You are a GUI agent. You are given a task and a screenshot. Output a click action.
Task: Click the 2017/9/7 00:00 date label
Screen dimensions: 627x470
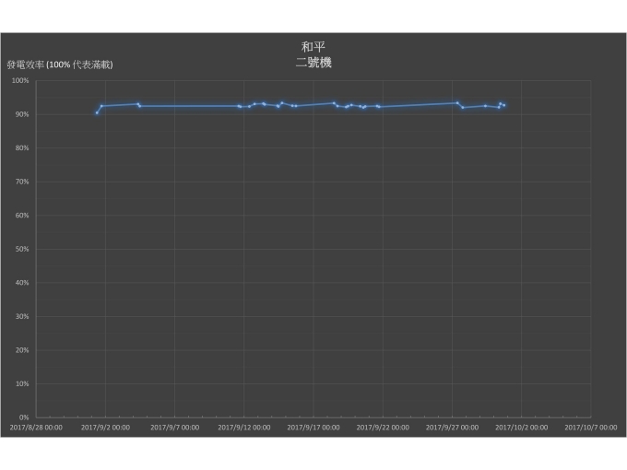(x=174, y=428)
